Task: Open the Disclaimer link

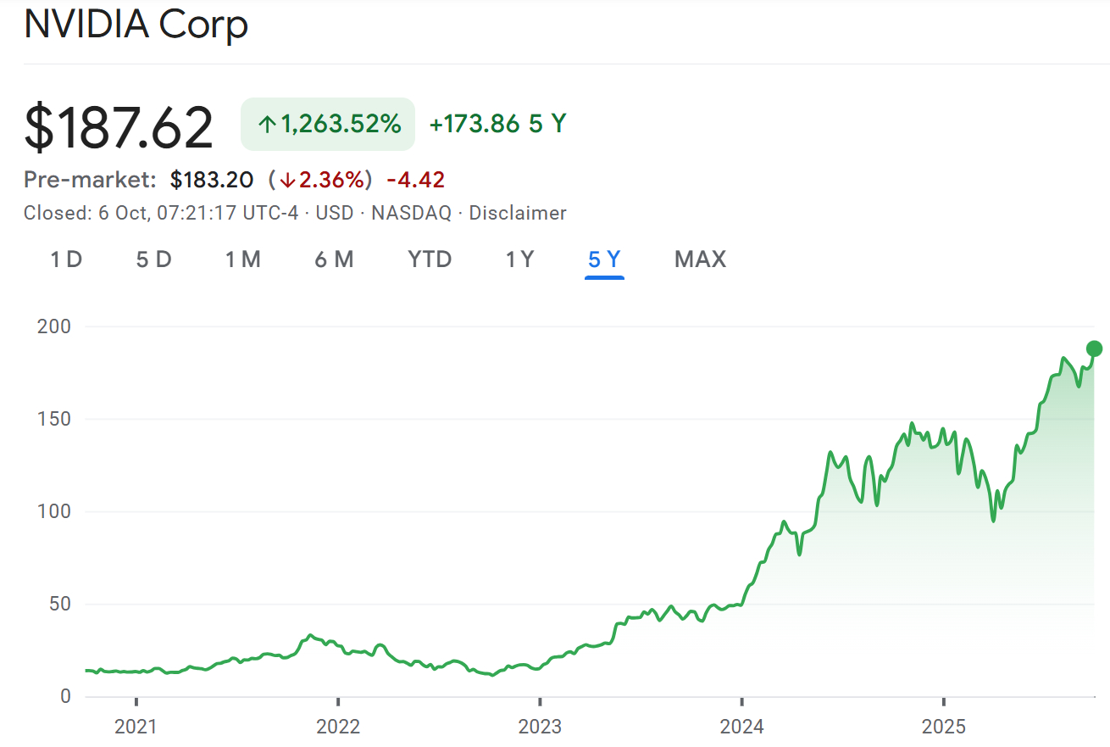Action: click(517, 213)
